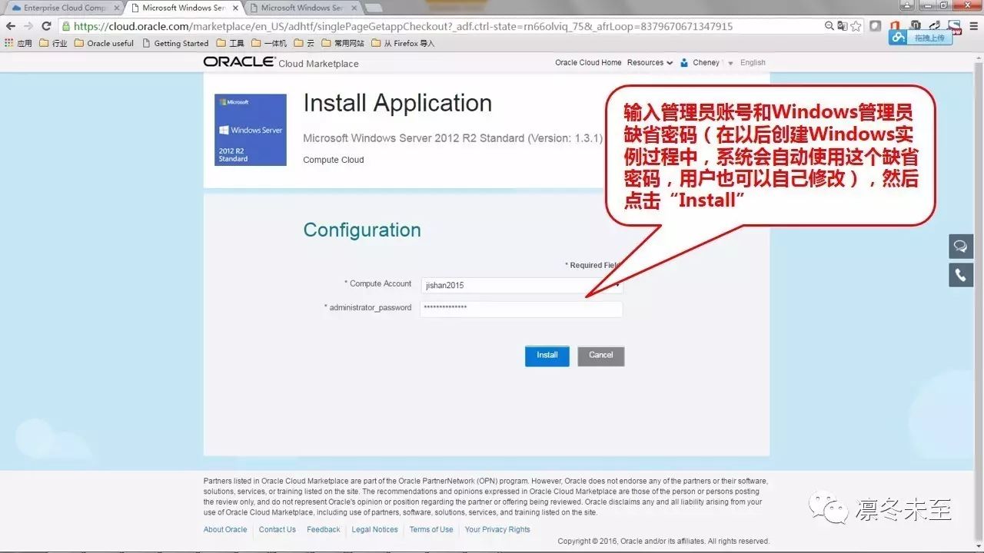984x553 pixels.
Task: Switch to the third Microsoft Windows Server tab
Action: [304, 8]
